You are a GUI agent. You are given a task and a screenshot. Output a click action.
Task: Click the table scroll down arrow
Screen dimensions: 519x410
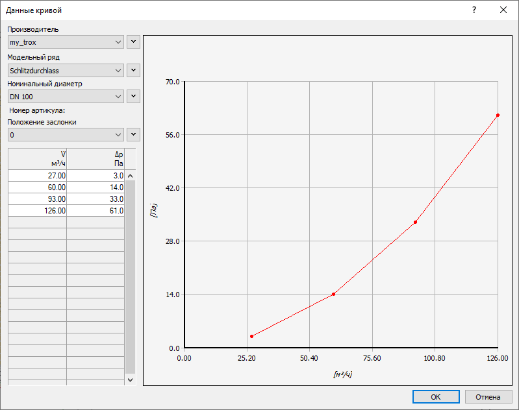[130, 380]
